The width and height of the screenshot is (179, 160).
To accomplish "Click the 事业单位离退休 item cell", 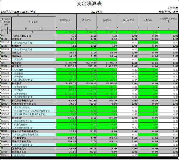I will 34,107.
